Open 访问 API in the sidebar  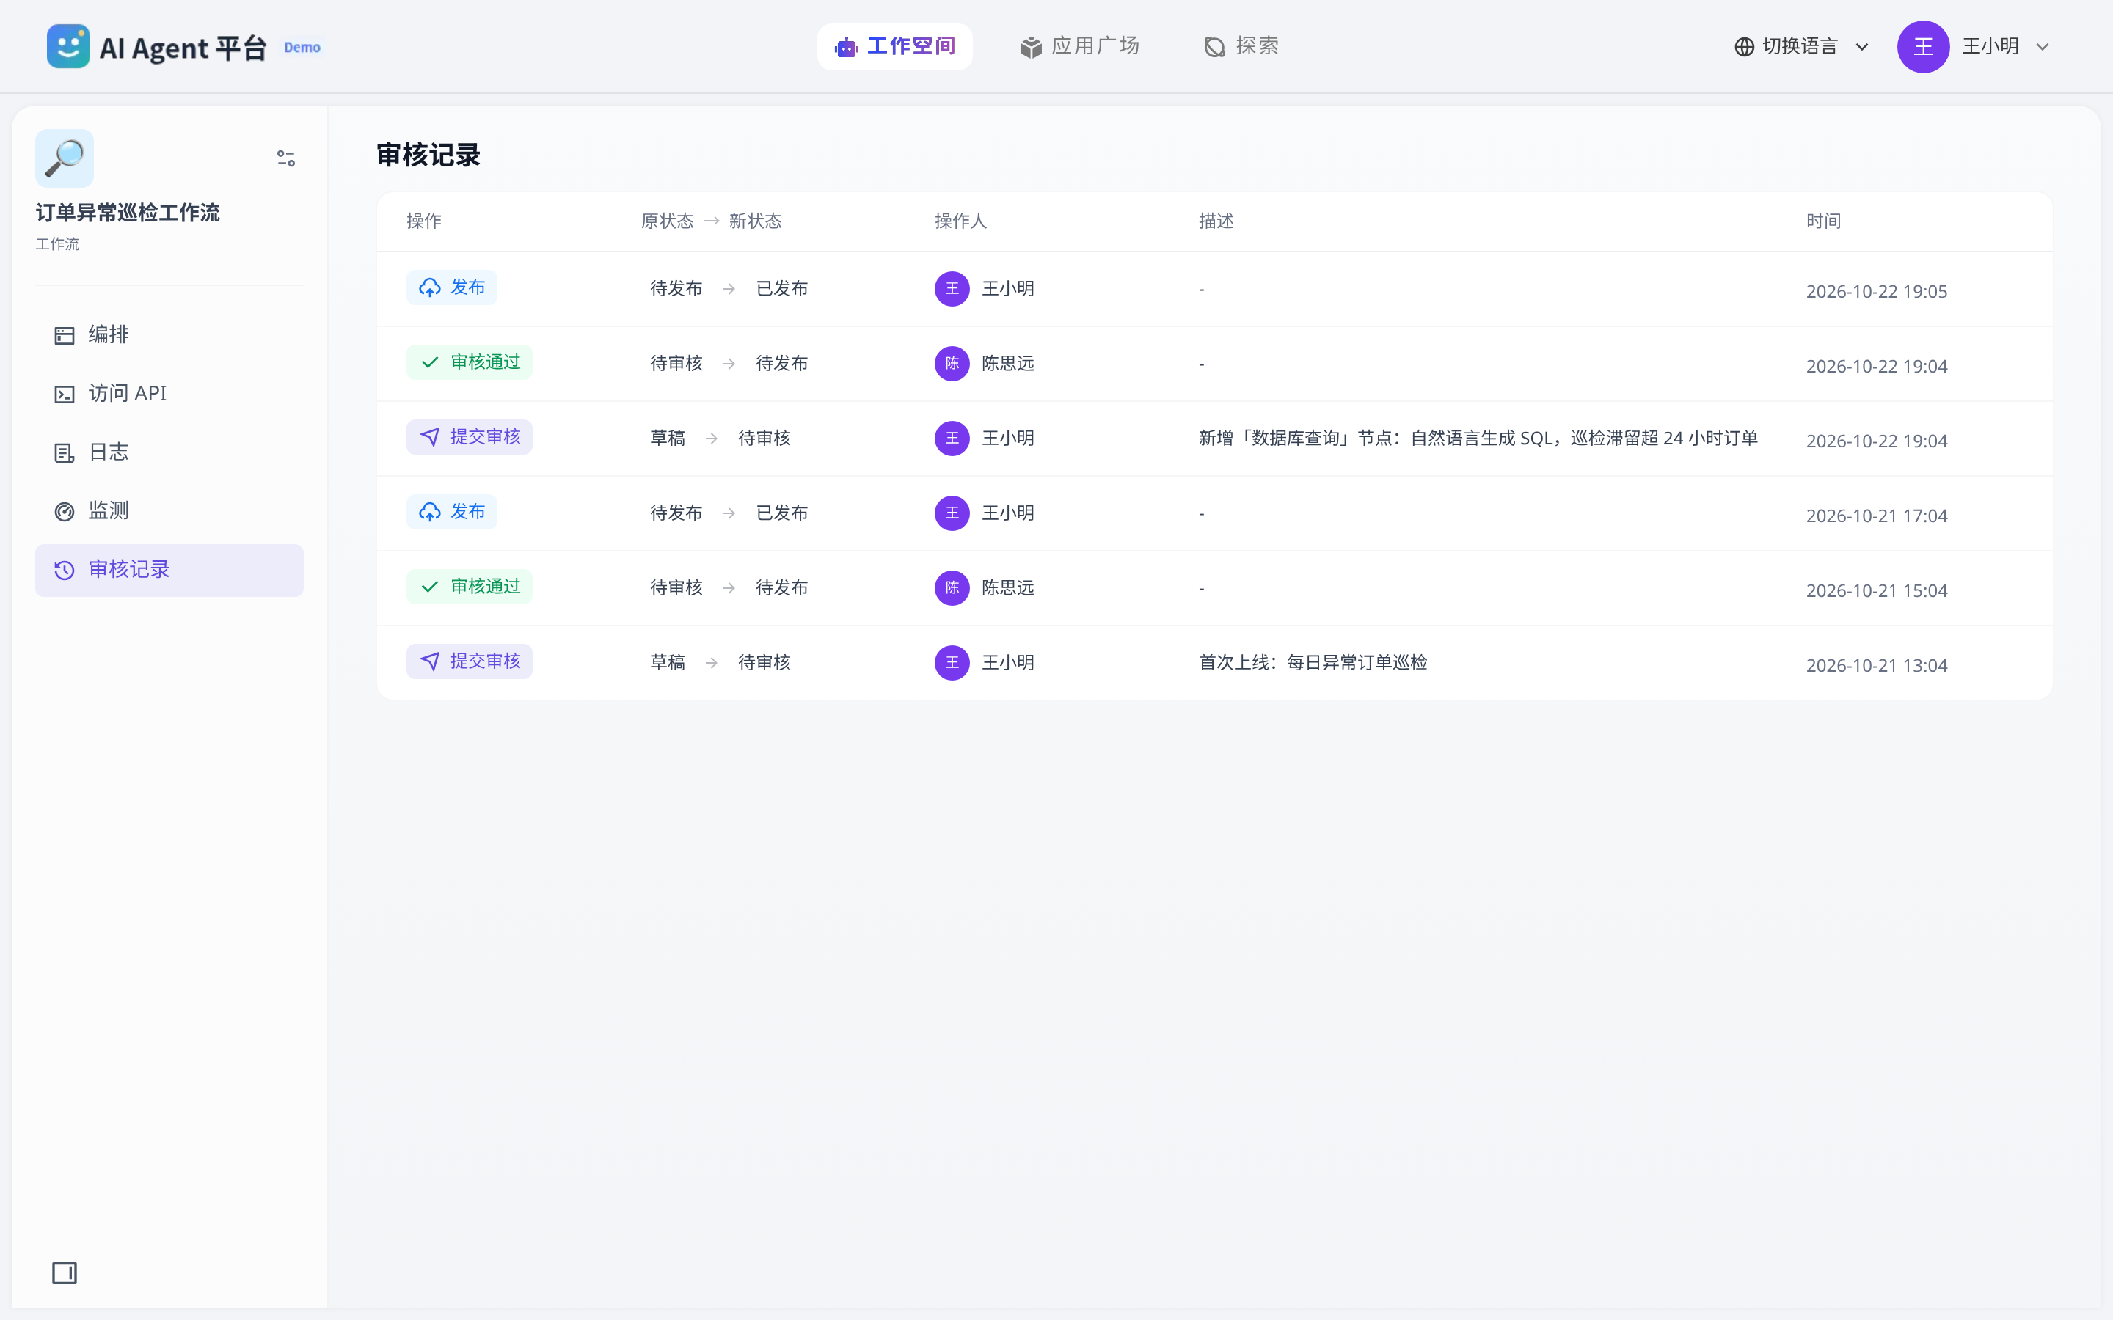tap(169, 394)
